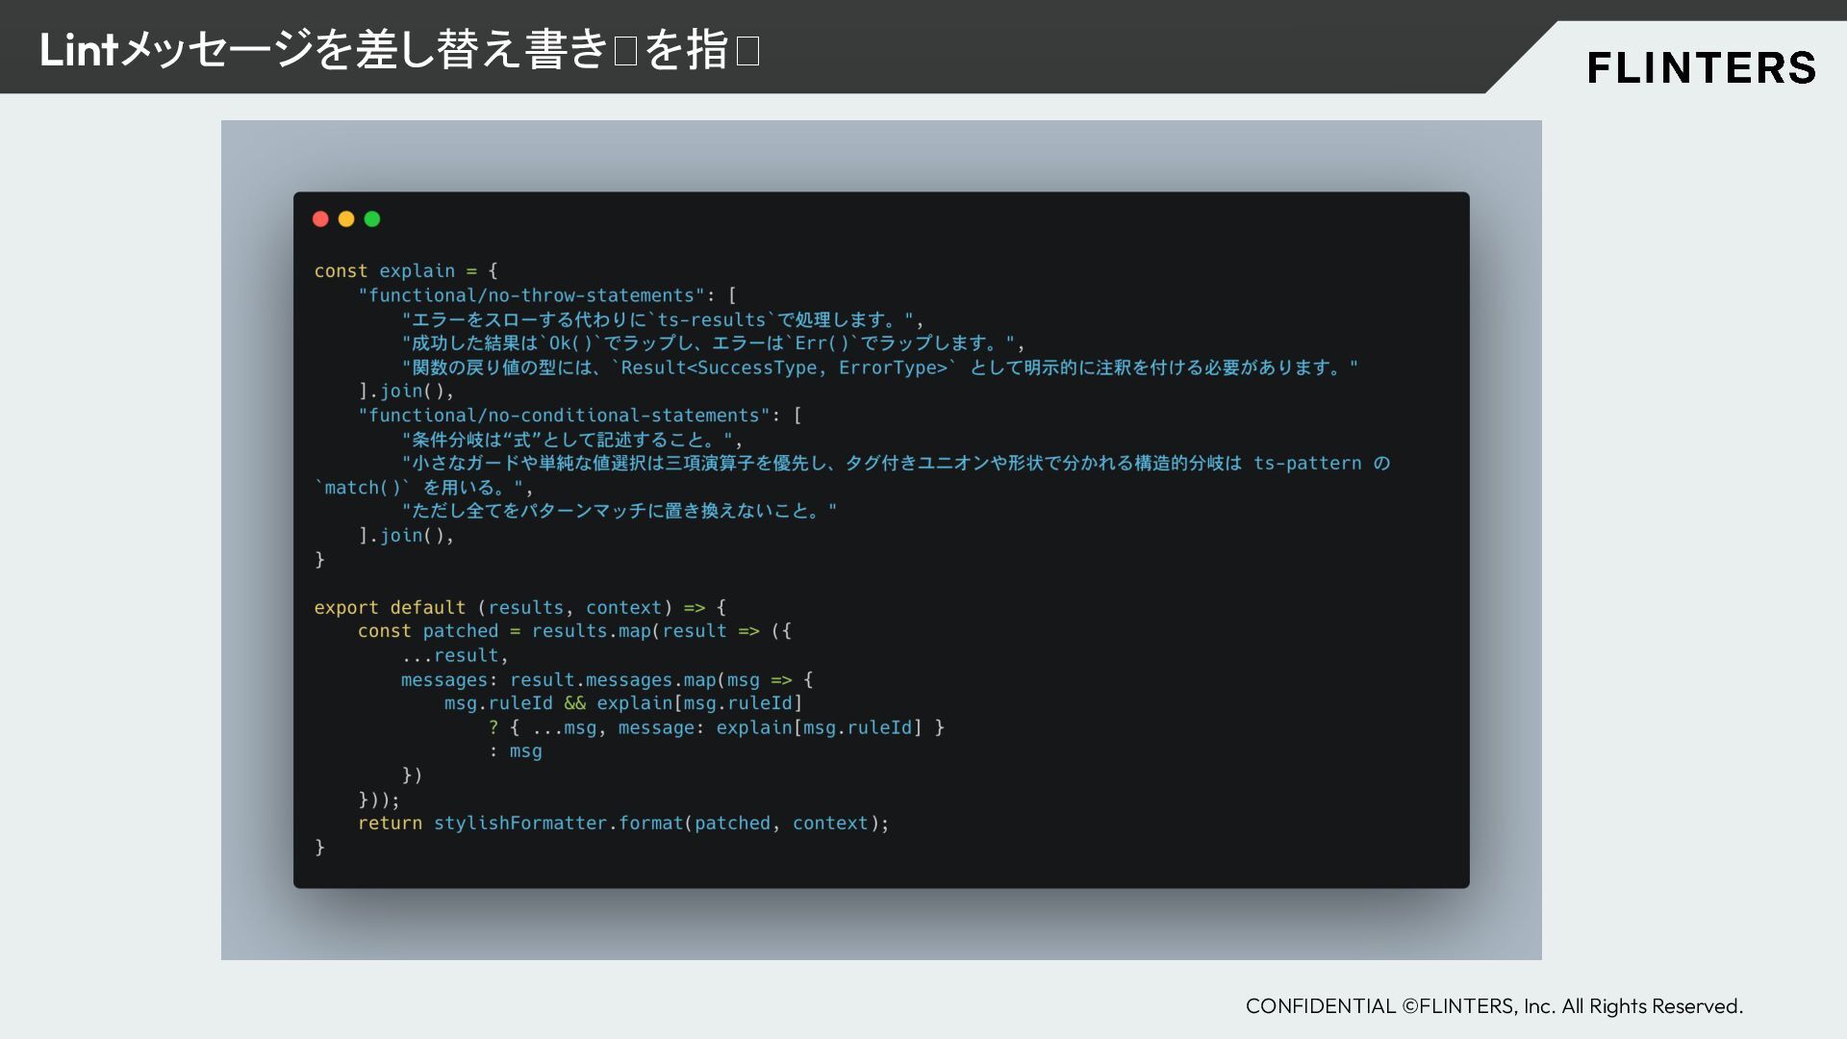Click the first "].join()," line
The height and width of the screenshot is (1039, 1847).
[x=405, y=392]
